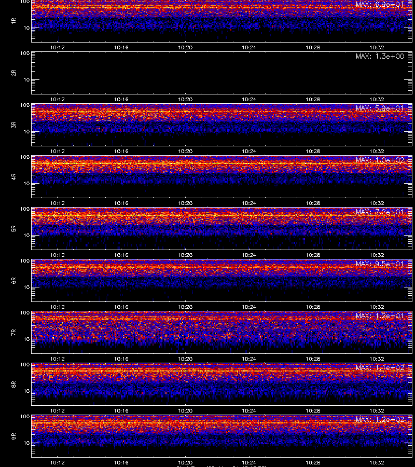Click the 10:32 time label under panel 5R
The width and height of the screenshot is (415, 467).
click(377, 255)
